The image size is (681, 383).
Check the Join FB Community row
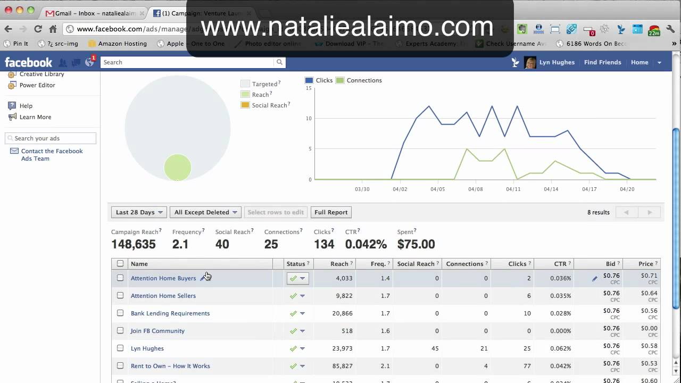[120, 330]
